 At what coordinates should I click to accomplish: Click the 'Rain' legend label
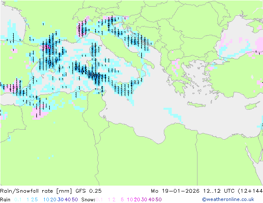[x=5, y=200]
